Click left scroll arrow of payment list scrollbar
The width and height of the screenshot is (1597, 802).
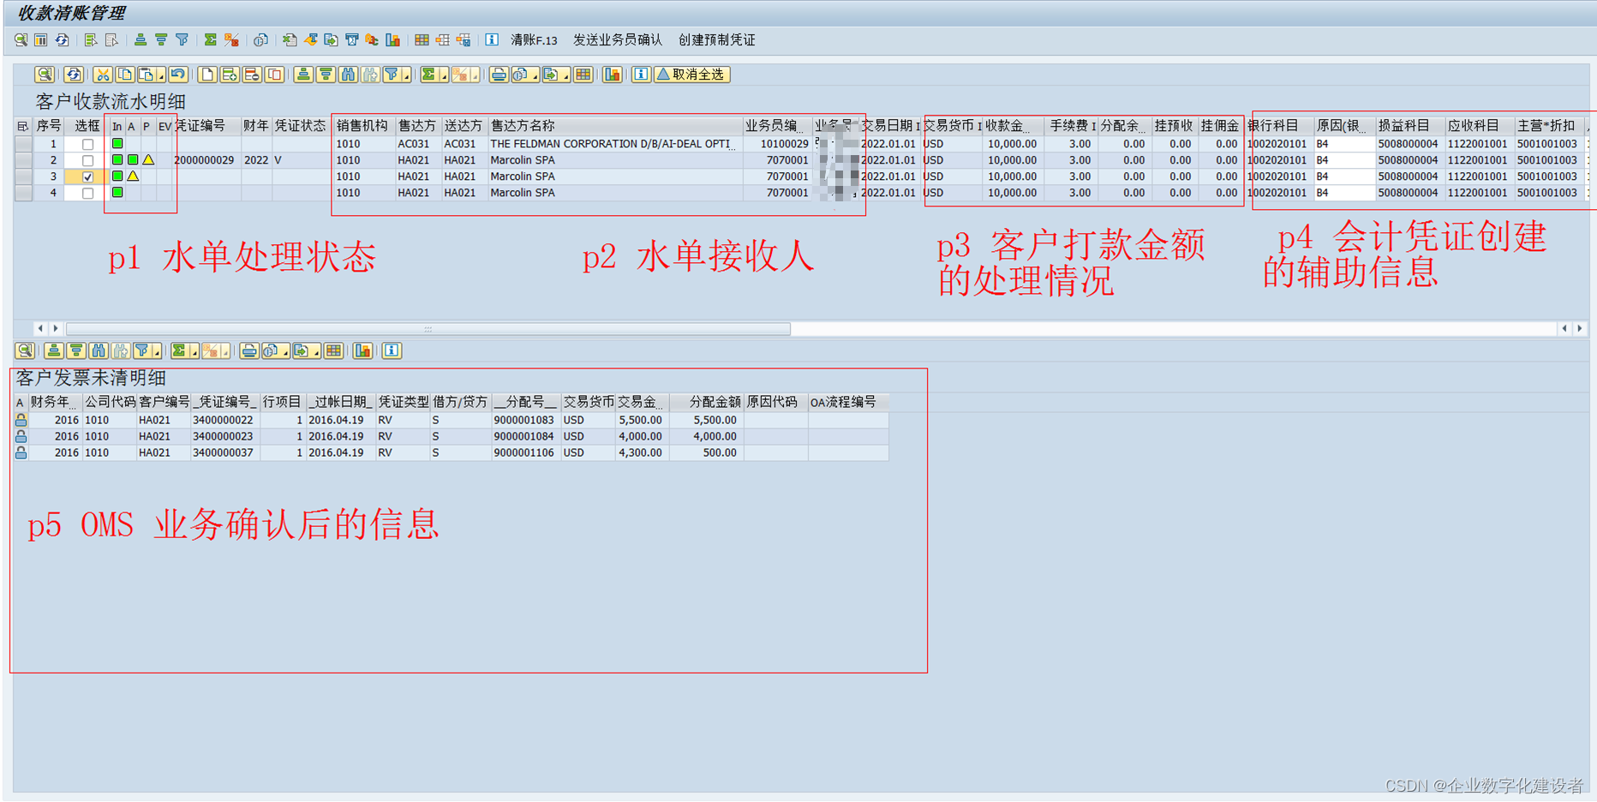coord(39,329)
